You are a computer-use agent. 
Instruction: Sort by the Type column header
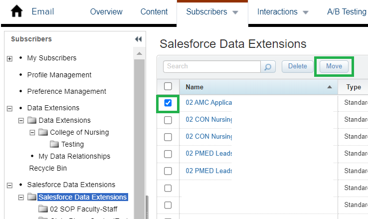[x=354, y=87]
